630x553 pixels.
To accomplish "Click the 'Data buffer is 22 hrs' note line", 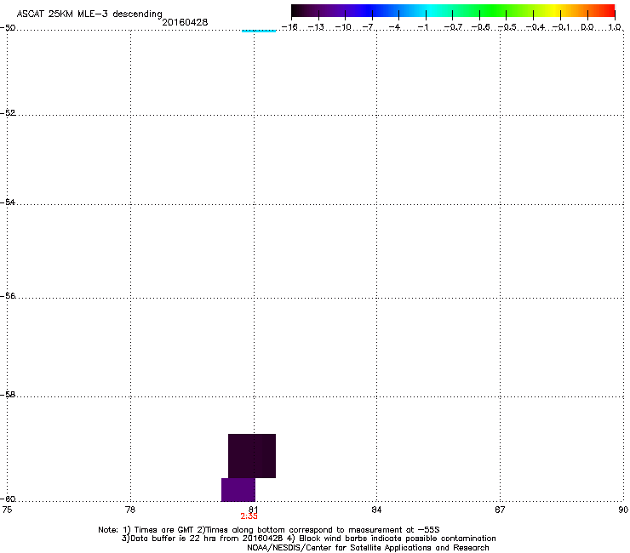I will tap(308, 539).
